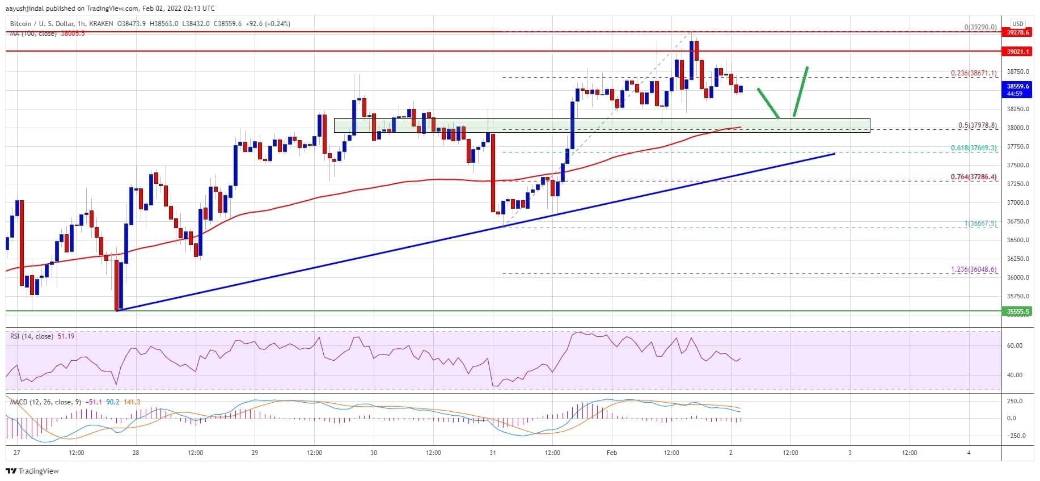This screenshot has width=1040, height=481.
Task: Click the TradingView logo icon
Action: tap(11, 471)
